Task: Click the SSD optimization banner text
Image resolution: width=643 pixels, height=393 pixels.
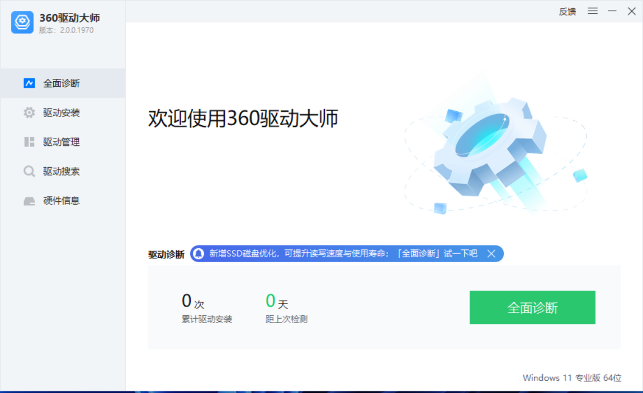Action: tap(343, 254)
